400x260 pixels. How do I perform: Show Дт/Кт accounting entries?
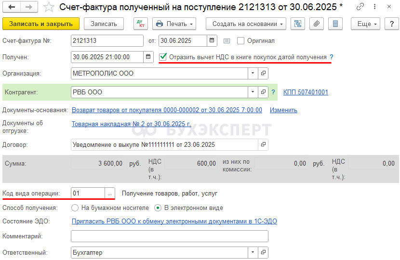click(141, 24)
